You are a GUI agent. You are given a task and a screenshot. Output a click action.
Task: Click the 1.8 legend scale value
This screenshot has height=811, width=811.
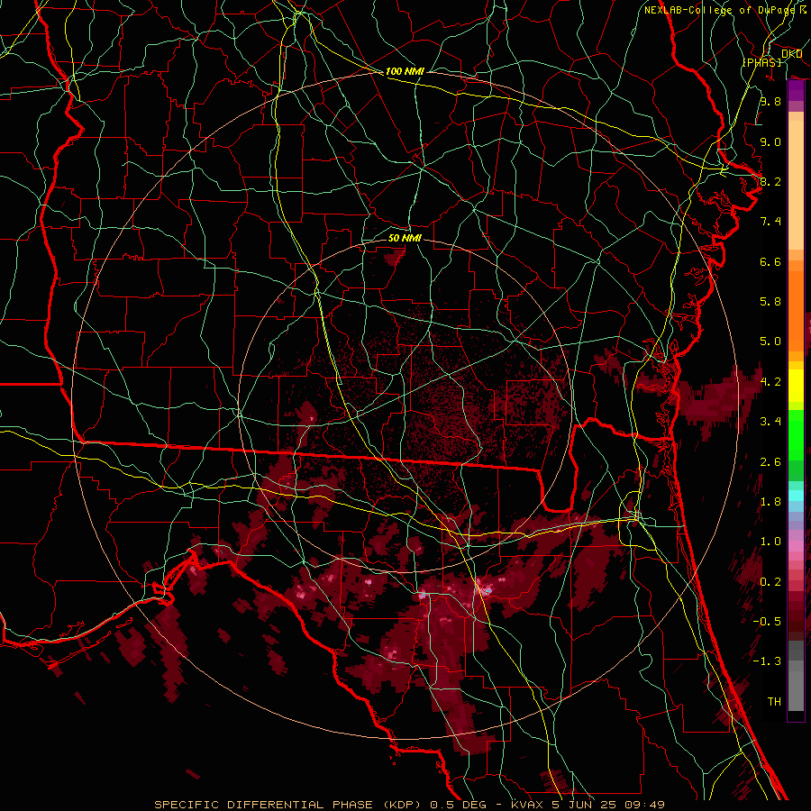point(770,502)
